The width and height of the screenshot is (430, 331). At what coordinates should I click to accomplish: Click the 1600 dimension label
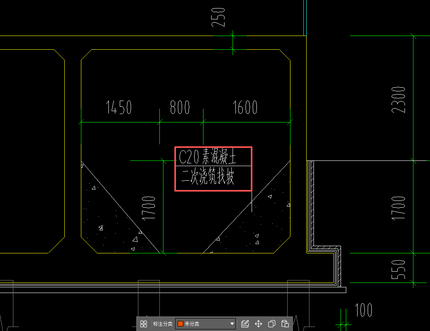click(245, 107)
